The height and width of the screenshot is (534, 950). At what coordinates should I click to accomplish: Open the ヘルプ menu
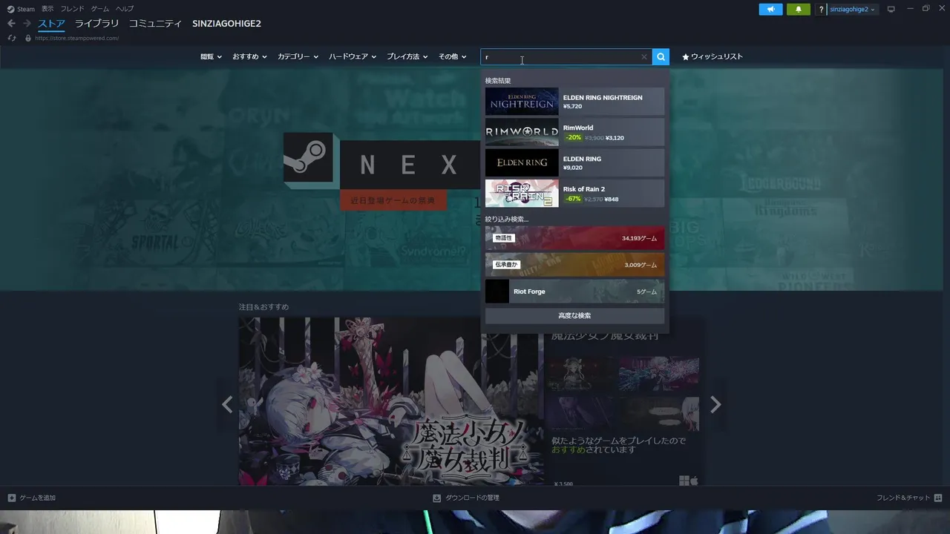pos(125,9)
